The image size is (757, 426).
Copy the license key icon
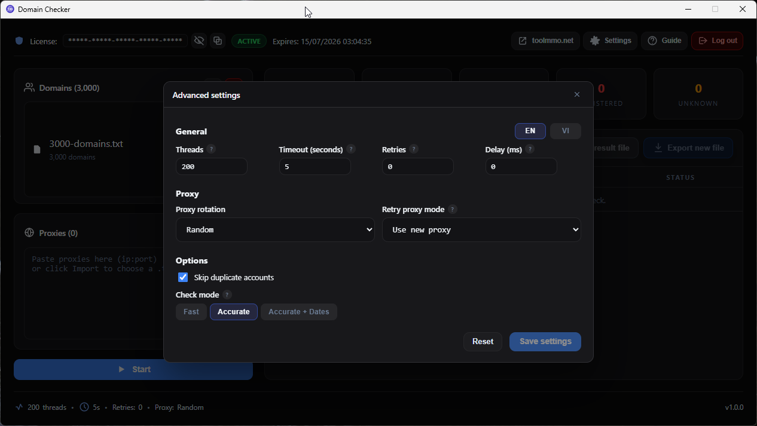point(218,41)
